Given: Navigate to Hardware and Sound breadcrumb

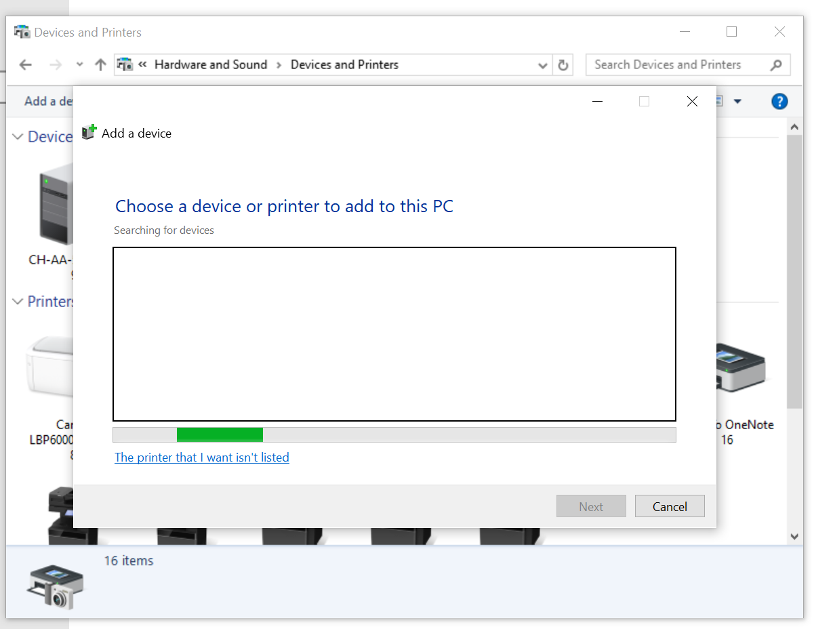Looking at the screenshot, I should [x=211, y=65].
